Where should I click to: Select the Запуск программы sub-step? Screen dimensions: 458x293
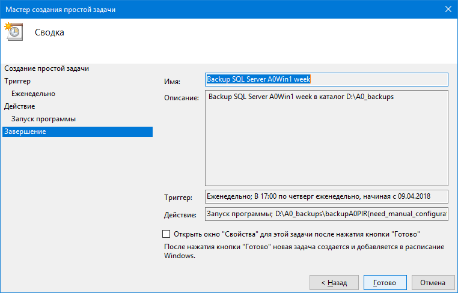pyautogui.click(x=43, y=119)
